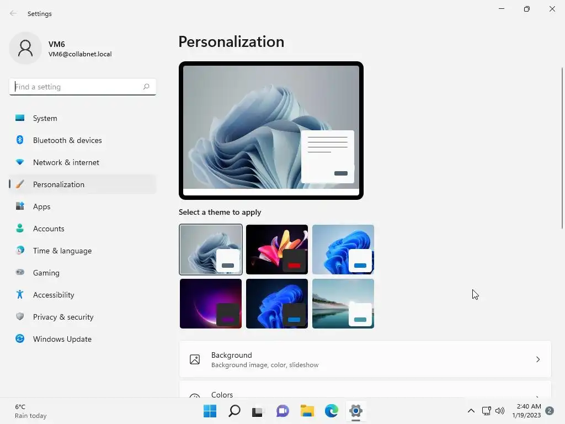Screen dimensions: 565x424
Task: Open Background image, color, slideshow settings
Action: point(365,359)
